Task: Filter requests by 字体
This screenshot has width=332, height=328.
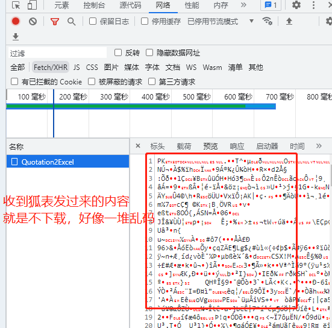Action: pyautogui.click(x=152, y=68)
